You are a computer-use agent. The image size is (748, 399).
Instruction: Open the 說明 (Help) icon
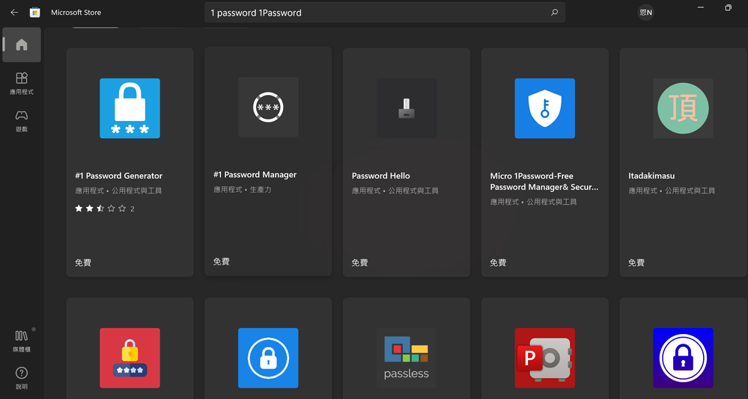(22, 377)
